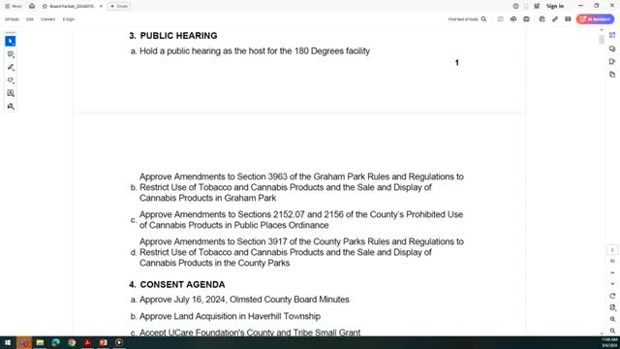620x349 pixels.
Task: Open the taskbar clock and date
Action: point(609,342)
